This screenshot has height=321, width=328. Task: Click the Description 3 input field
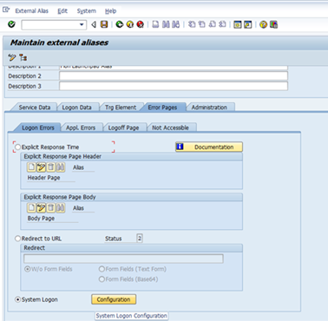174,86
